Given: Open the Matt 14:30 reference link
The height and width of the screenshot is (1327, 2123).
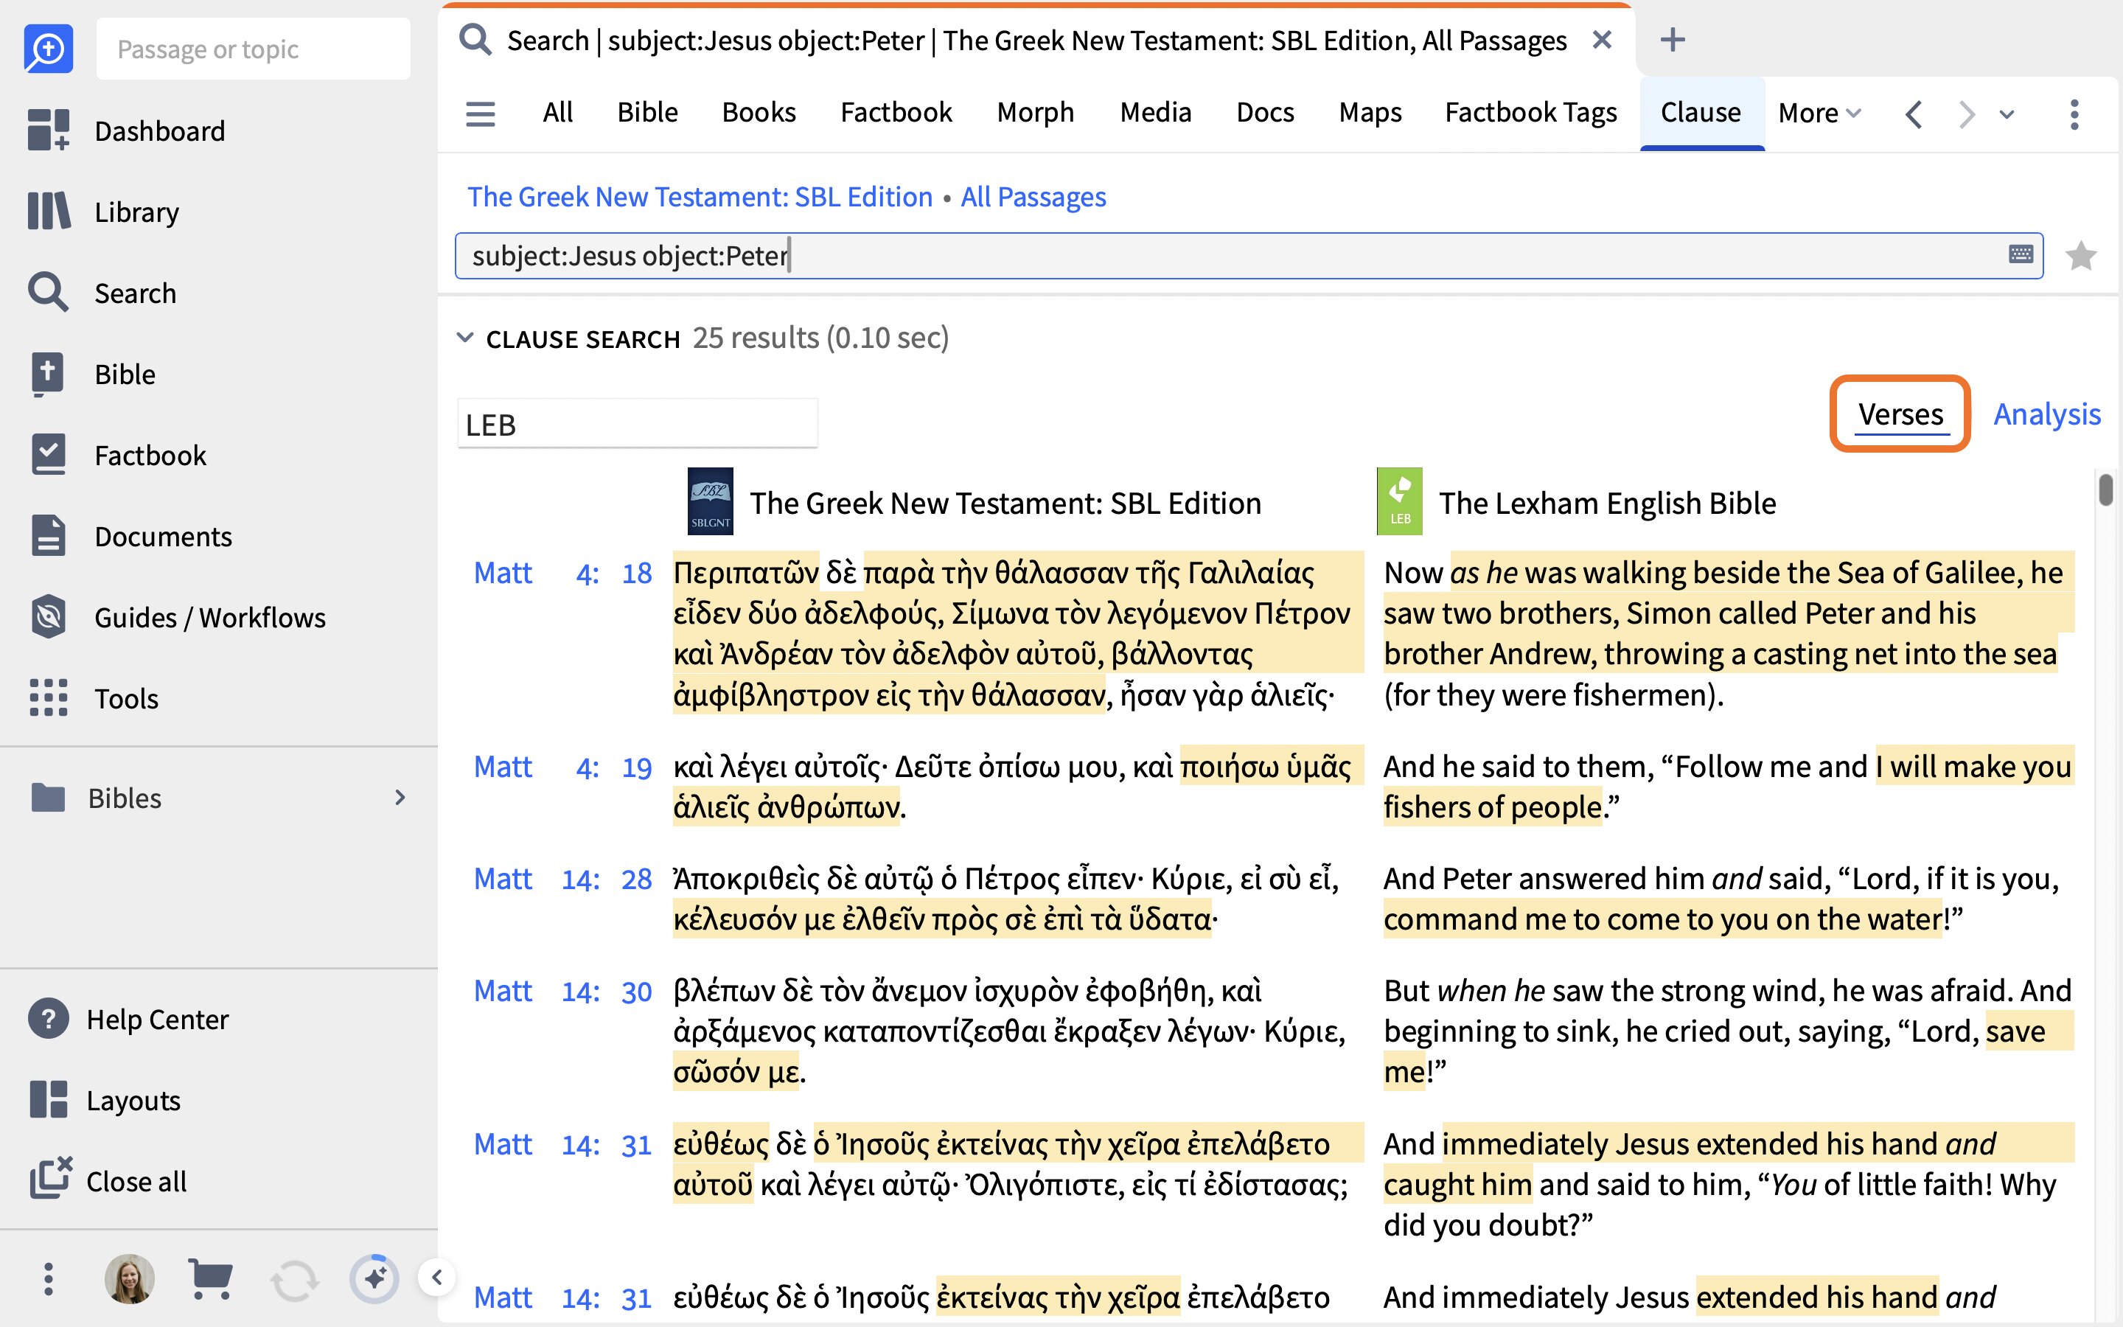Looking at the screenshot, I should 562,991.
